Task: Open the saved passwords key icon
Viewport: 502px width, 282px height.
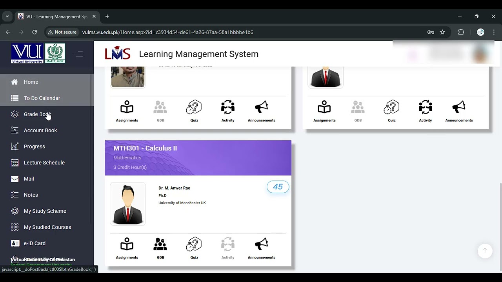Action: pos(431,32)
